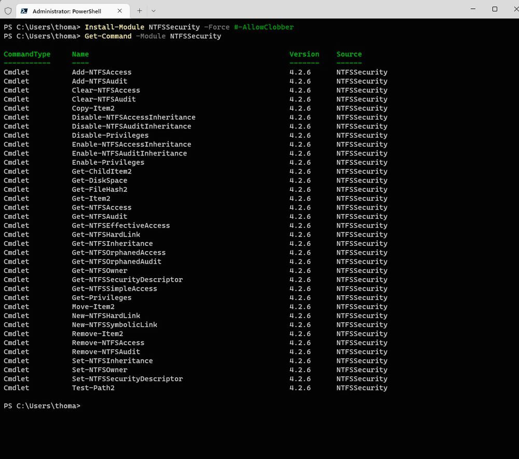Click the Get-NTFSHardLink cmdlet name
This screenshot has width=519, height=459.
click(106, 234)
